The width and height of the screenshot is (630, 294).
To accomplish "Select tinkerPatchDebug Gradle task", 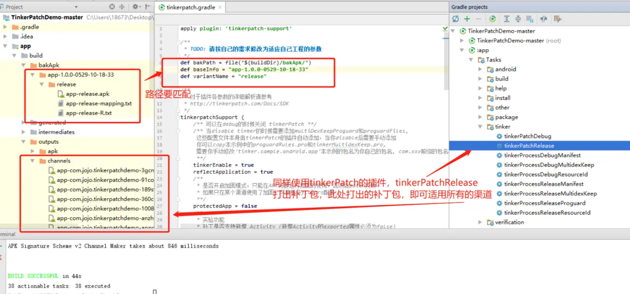I will pyautogui.click(x=527, y=136).
